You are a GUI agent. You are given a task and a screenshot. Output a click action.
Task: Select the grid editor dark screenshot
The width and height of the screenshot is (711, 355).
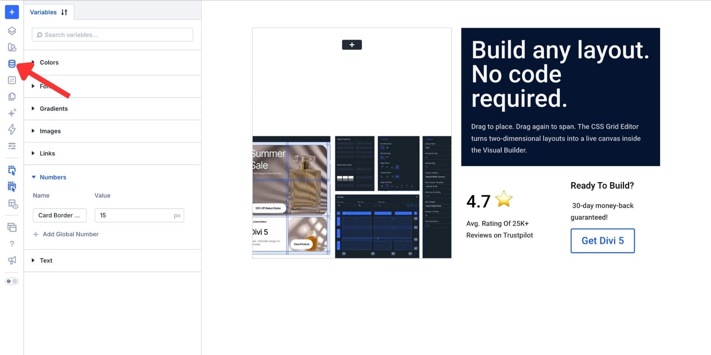point(377,226)
